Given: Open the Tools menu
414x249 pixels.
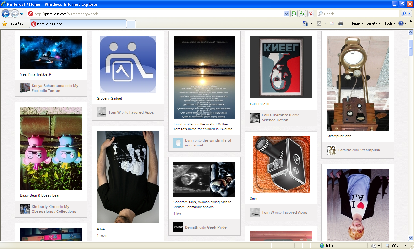Looking at the screenshot, I should point(390,23).
